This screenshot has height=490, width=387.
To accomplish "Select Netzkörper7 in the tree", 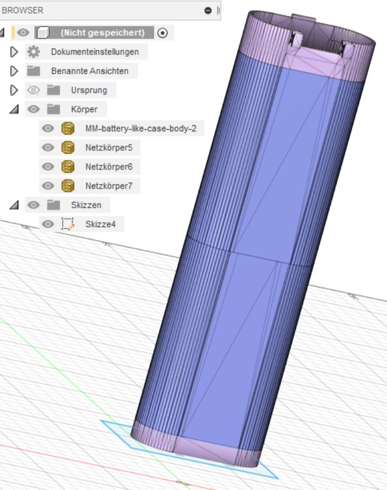I will (x=109, y=186).
